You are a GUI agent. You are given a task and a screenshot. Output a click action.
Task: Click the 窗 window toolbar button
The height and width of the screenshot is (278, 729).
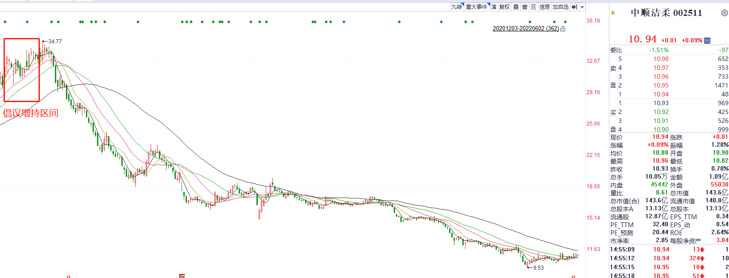(525, 7)
